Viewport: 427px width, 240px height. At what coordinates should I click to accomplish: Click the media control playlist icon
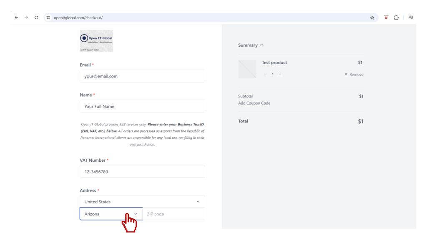(x=411, y=17)
